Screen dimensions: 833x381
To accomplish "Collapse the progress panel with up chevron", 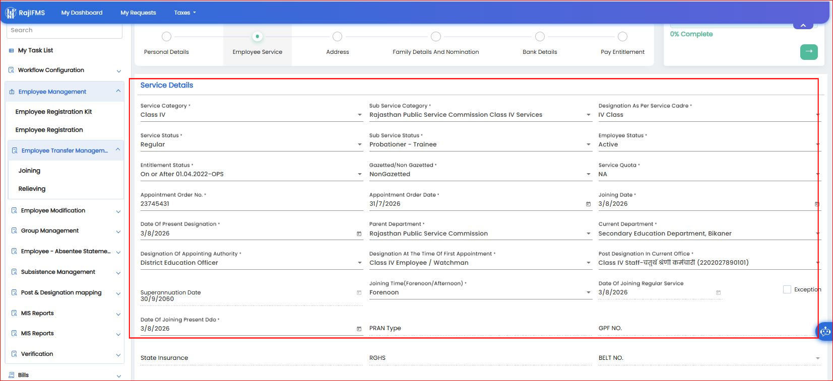I will point(803,25).
